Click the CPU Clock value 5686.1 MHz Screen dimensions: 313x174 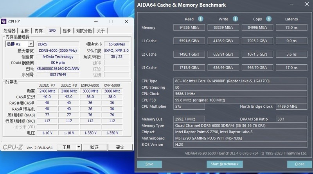click(x=240, y=94)
